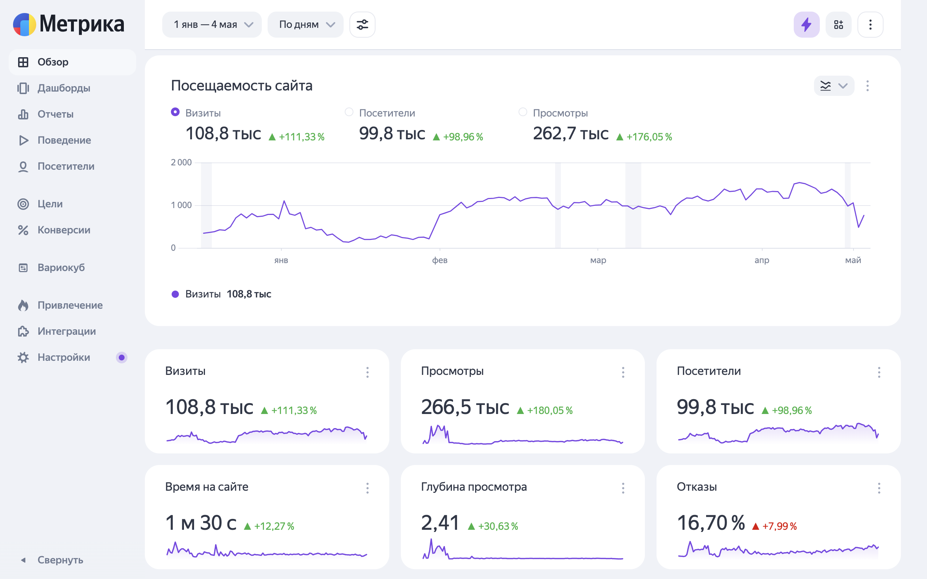Open three-dot menu on Посещаемость сайта card
927x579 pixels.
tap(867, 86)
